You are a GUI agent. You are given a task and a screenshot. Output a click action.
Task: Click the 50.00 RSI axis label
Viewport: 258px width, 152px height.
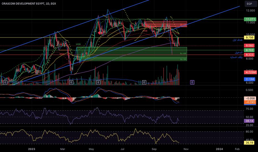[x=249, y=117]
